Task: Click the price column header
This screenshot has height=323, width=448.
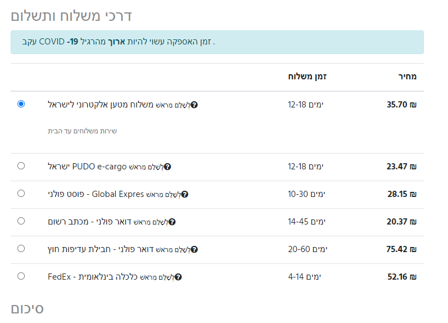Action: pyautogui.click(x=408, y=77)
